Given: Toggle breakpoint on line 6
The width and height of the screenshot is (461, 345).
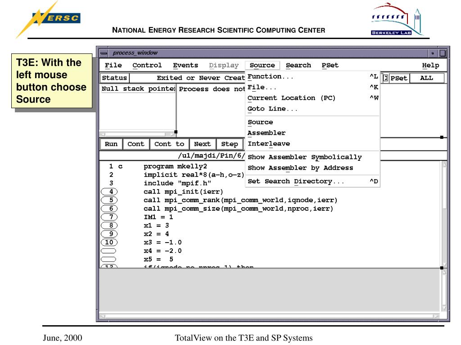Looking at the screenshot, I should coord(109,208).
